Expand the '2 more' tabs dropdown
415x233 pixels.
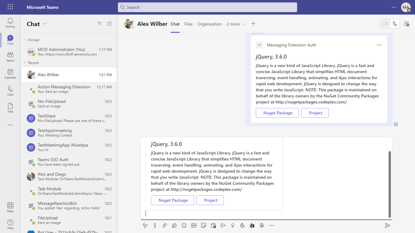(235, 24)
